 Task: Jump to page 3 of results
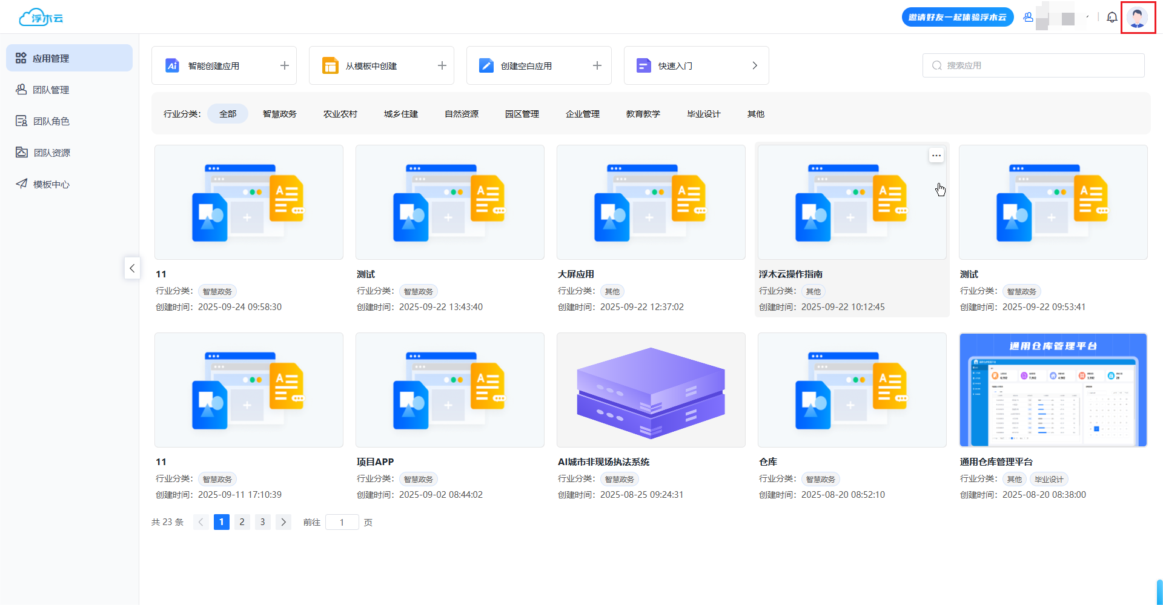click(262, 522)
